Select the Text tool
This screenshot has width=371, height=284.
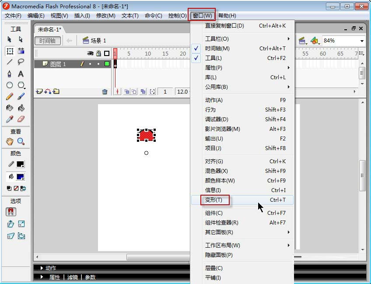[21, 74]
